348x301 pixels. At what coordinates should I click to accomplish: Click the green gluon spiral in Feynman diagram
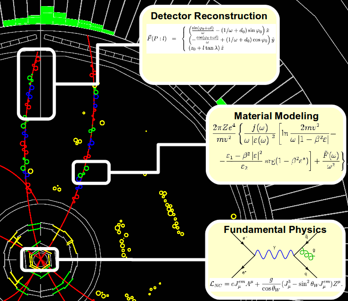pyautogui.click(x=307, y=254)
